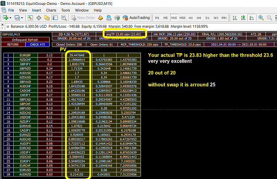Click the TP_THRESHOLD: 23.6 pips box
The image size is (277, 179).
[183, 44]
